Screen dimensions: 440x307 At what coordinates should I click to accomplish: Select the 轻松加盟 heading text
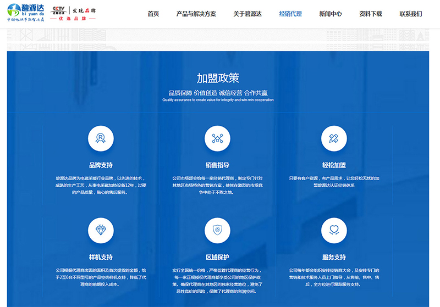coord(334,165)
